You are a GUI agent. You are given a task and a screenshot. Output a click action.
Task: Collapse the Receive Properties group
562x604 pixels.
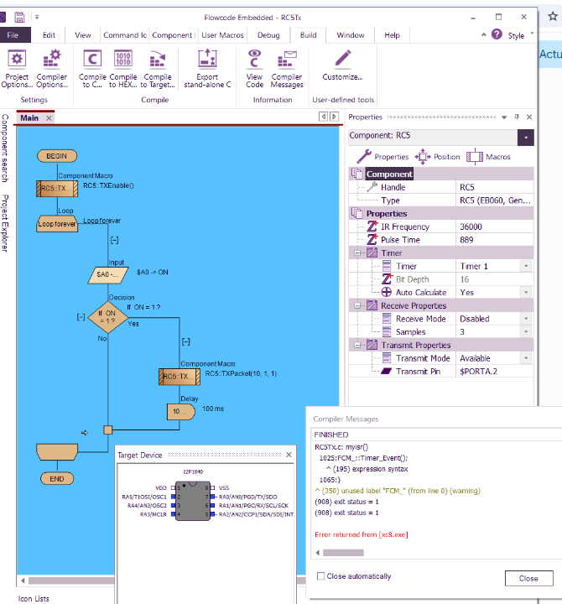pyautogui.click(x=357, y=305)
